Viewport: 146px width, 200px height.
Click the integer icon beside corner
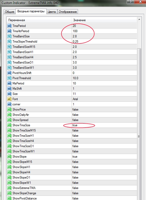click(9, 104)
